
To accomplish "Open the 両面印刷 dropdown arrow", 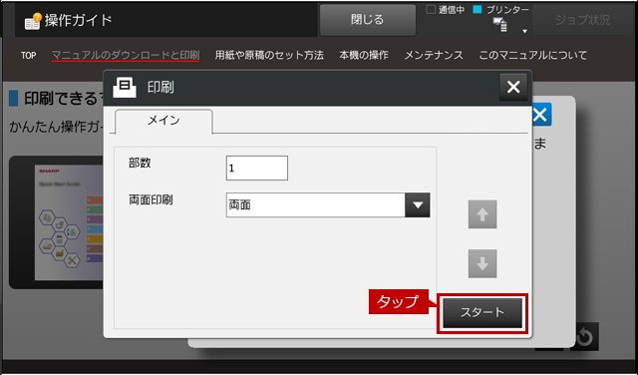I will point(418,205).
